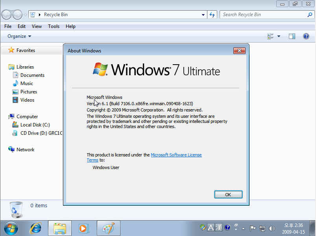Click the Local Disk (C:) drive icon
Viewport: 316px width, 236px height.
pos(15,125)
